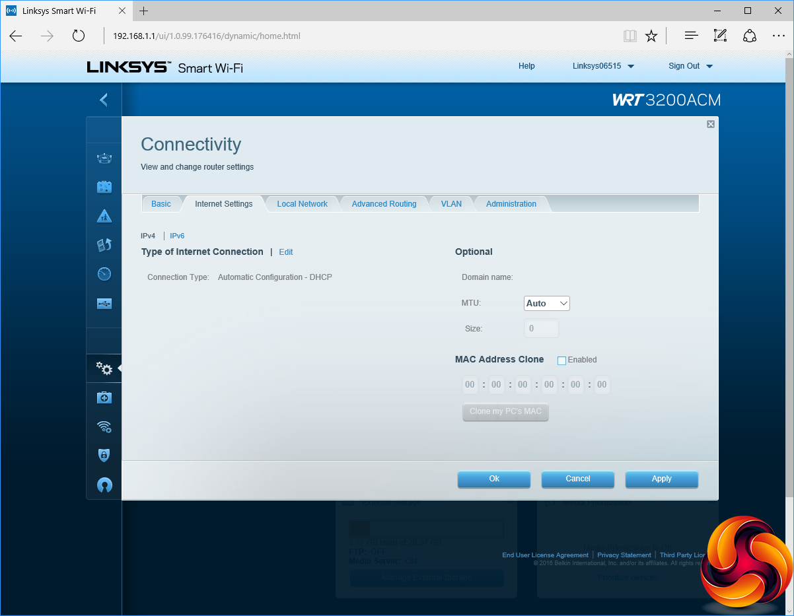Select the VLAN tab
This screenshot has height=616, width=794.
[x=451, y=204]
